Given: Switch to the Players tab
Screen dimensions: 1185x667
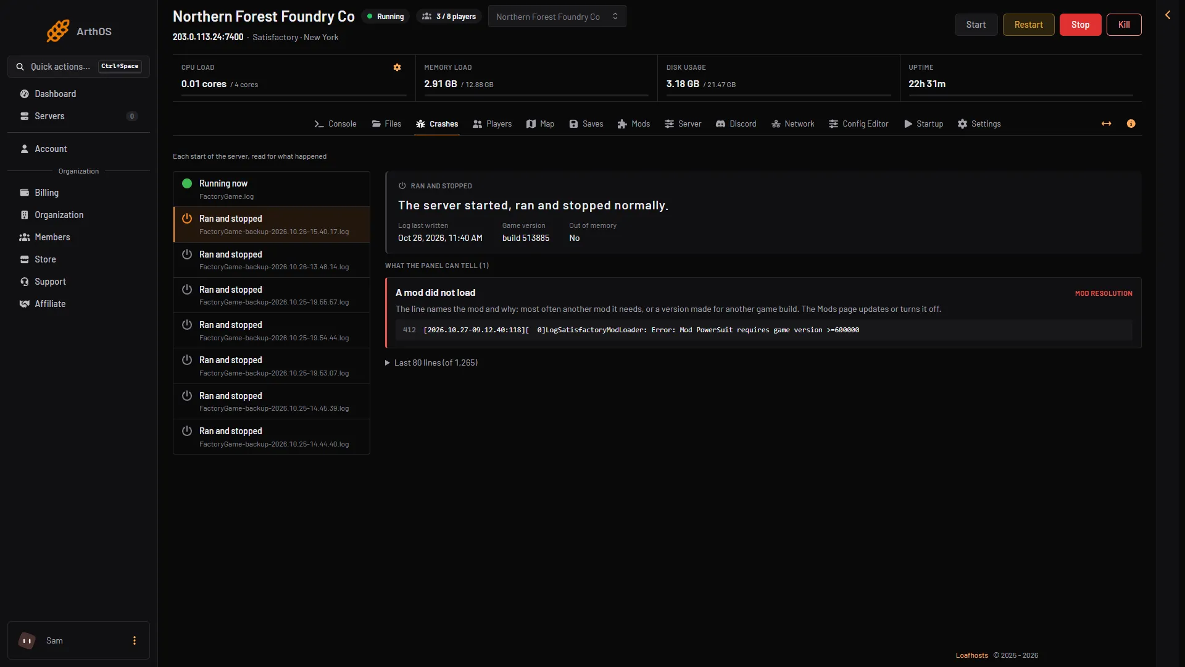Looking at the screenshot, I should [492, 124].
